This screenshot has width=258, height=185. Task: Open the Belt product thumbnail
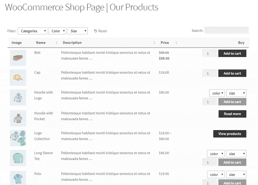click(x=18, y=57)
